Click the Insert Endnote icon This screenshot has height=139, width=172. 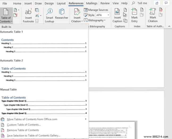click(x=37, y=10)
